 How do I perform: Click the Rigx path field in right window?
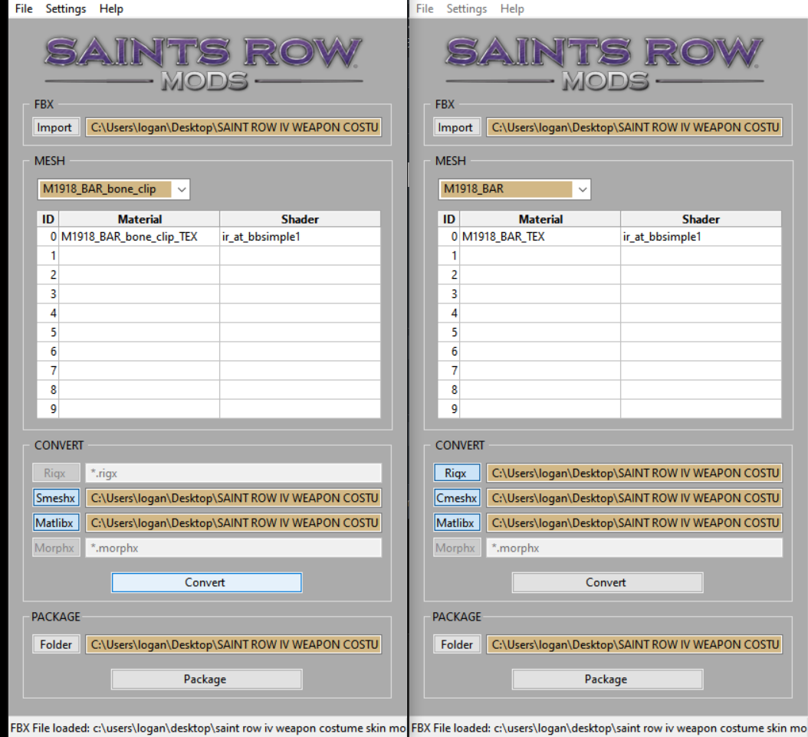(634, 473)
